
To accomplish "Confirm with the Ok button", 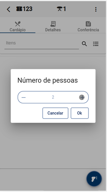I will [80, 113].
